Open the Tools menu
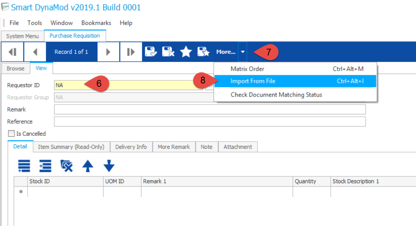This screenshot has height=226, width=416. point(34,23)
